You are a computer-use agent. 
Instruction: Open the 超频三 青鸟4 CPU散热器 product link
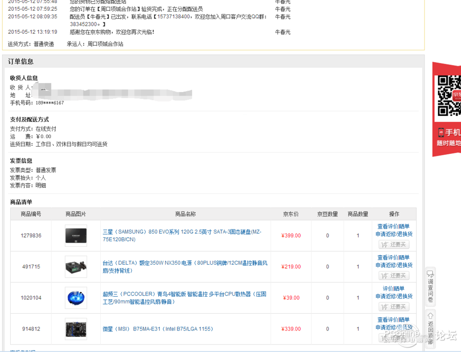click(x=184, y=298)
